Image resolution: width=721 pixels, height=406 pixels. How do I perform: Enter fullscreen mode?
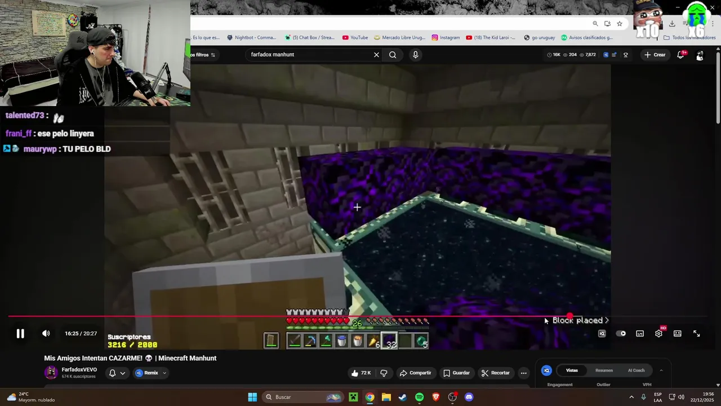tap(697, 333)
